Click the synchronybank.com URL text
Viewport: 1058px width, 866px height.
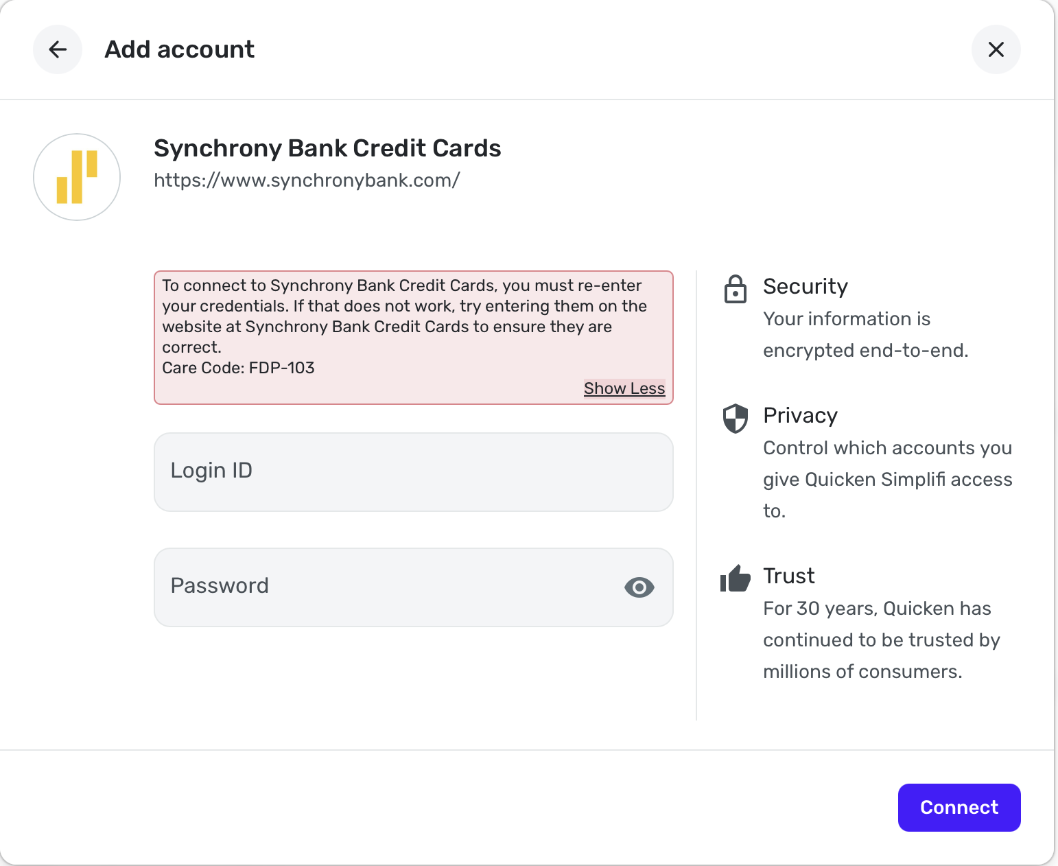(307, 180)
